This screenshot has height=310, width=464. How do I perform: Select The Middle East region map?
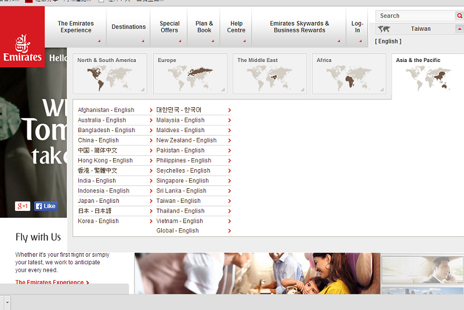click(x=270, y=74)
